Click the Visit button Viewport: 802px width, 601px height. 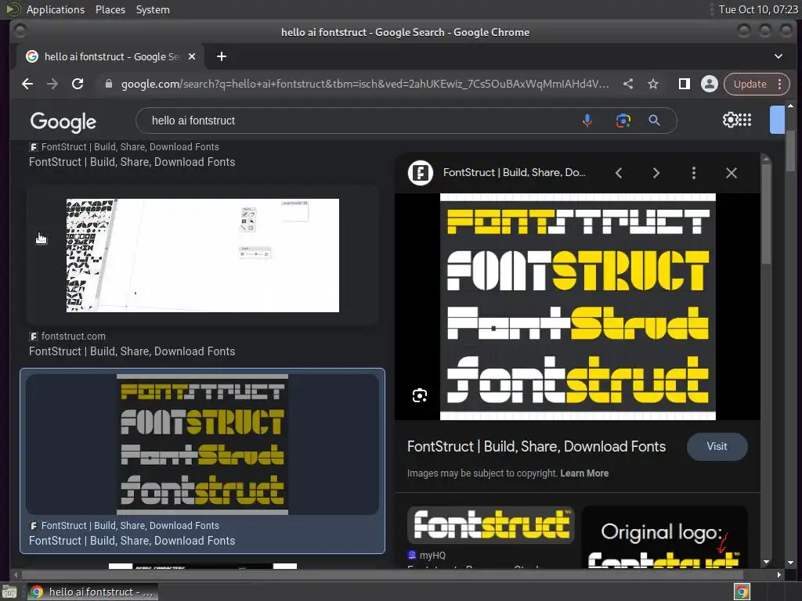coord(717,446)
